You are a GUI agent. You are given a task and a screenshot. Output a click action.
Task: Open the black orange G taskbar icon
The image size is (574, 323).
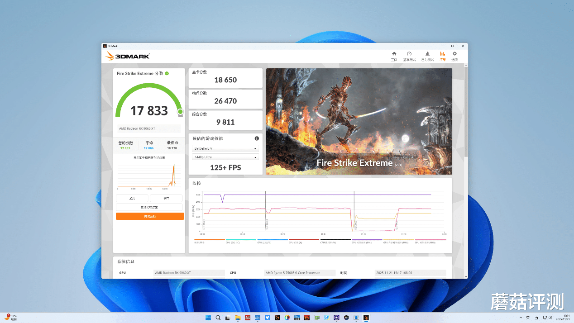point(277,318)
